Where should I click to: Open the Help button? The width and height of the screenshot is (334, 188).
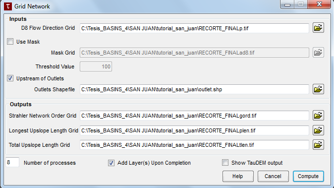pyautogui.click(x=238, y=176)
